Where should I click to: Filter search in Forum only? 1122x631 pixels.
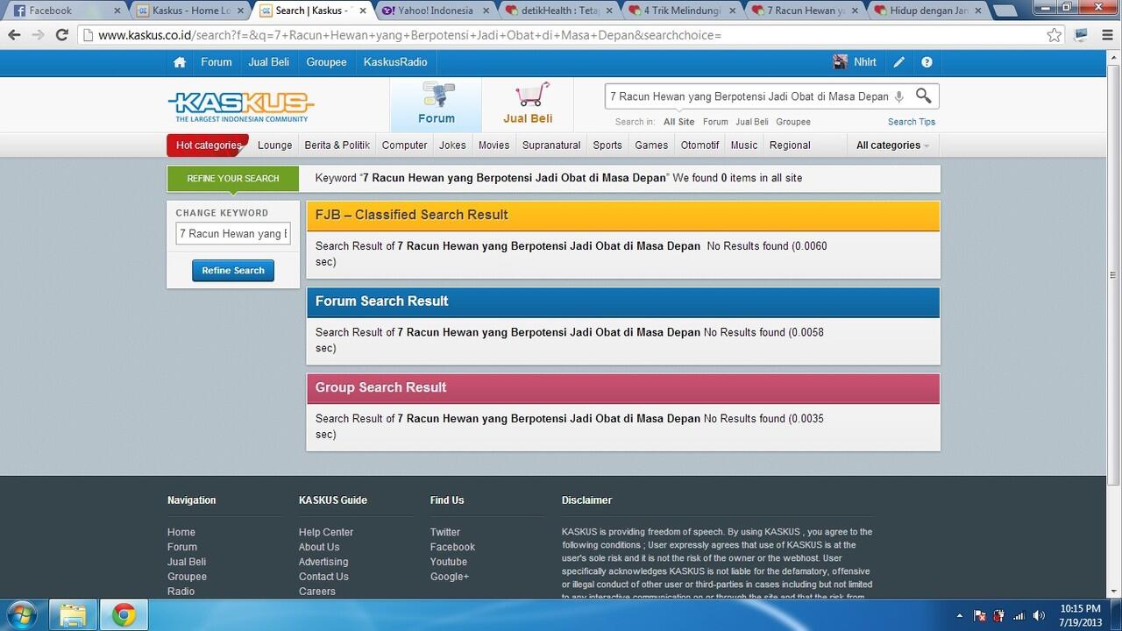coord(715,122)
